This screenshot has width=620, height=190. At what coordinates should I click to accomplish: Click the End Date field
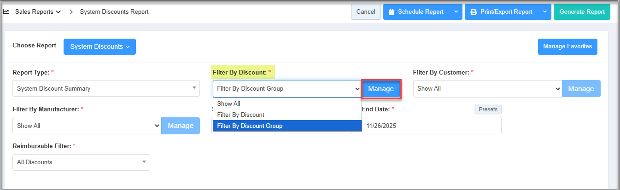(x=431, y=126)
